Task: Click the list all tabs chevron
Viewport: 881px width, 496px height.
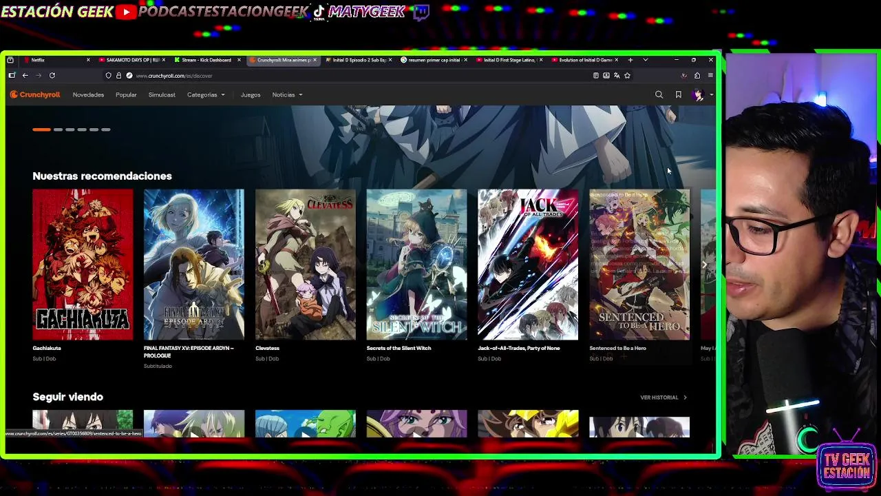Action: pyautogui.click(x=645, y=60)
